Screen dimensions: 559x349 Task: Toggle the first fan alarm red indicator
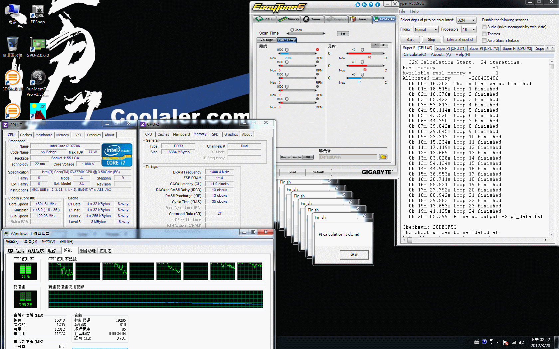(317, 50)
